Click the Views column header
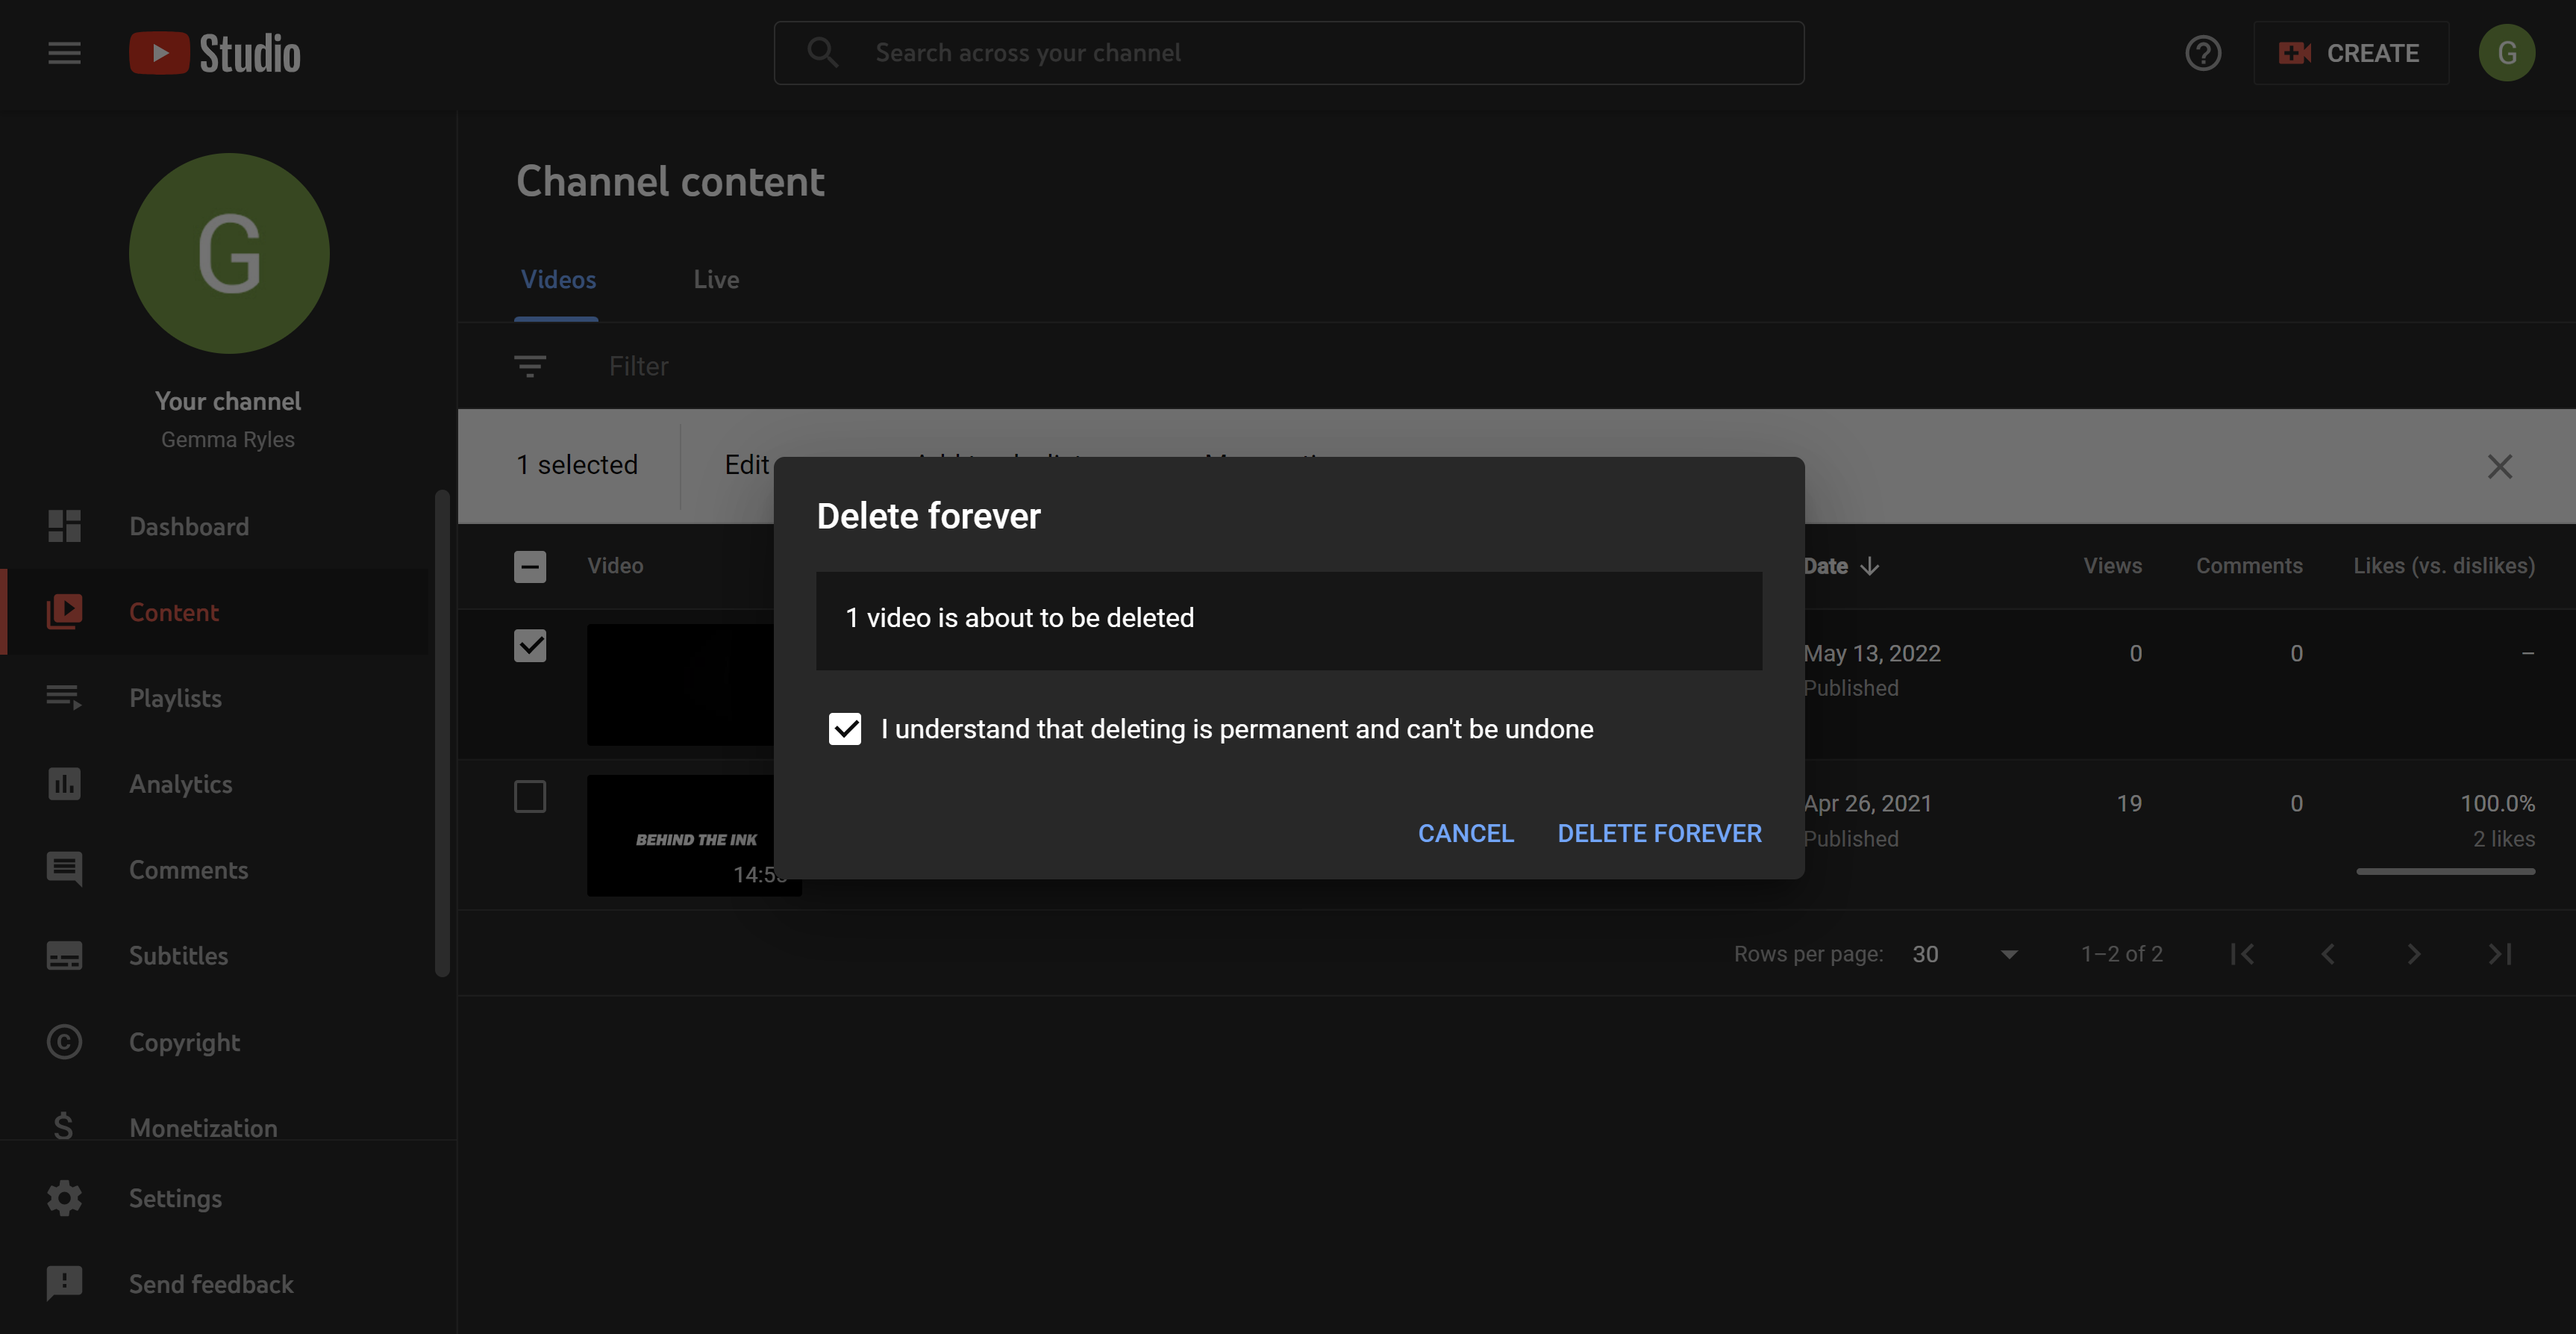Viewport: 2576px width, 1334px height. pyautogui.click(x=2112, y=566)
